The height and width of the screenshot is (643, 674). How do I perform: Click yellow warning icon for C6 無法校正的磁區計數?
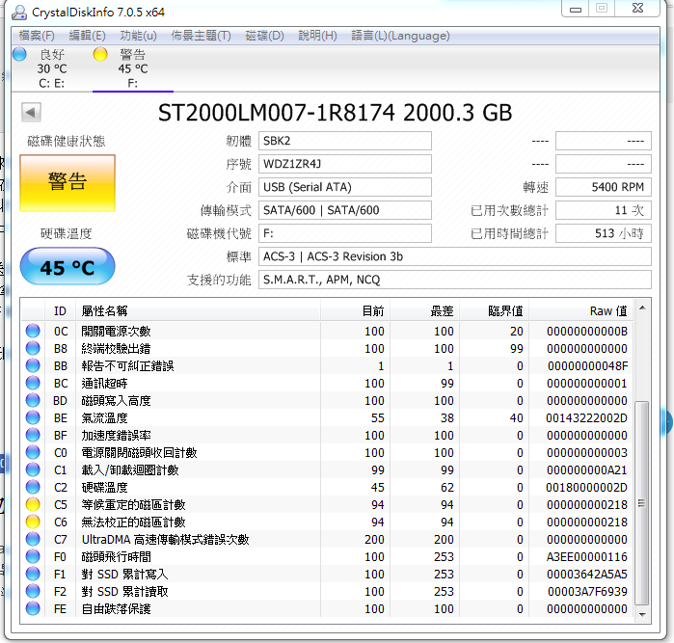pyautogui.click(x=33, y=522)
